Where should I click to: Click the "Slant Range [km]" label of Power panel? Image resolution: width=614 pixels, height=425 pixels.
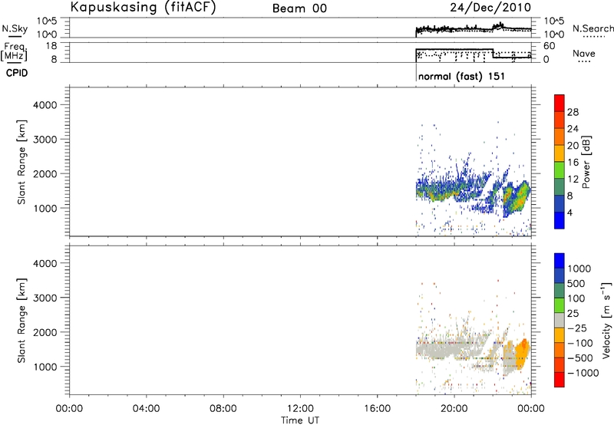tap(21, 162)
